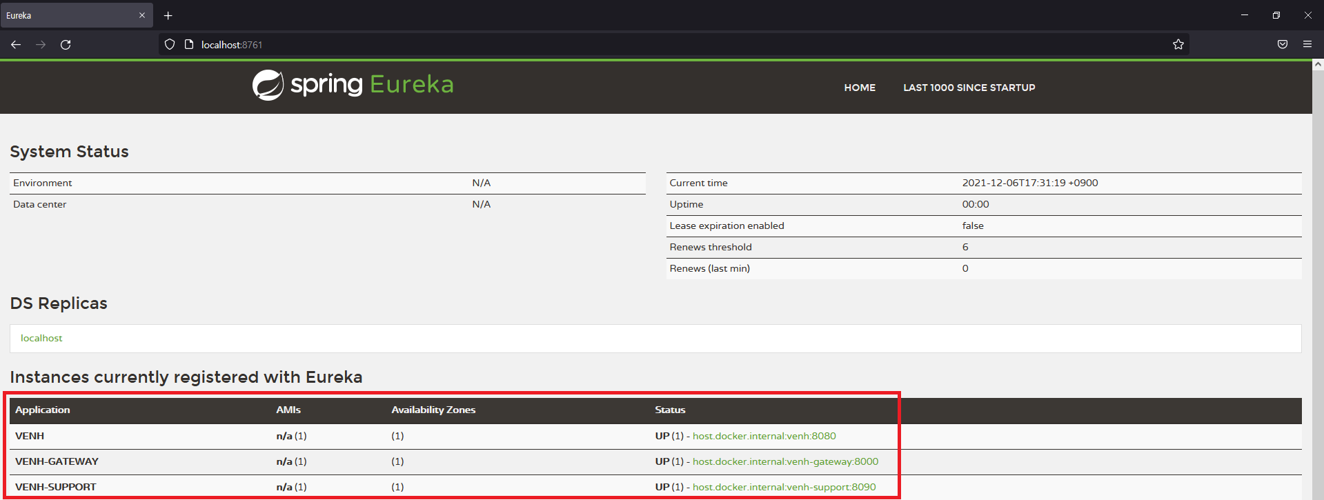Click the scrollbar up arrow

[1318, 64]
